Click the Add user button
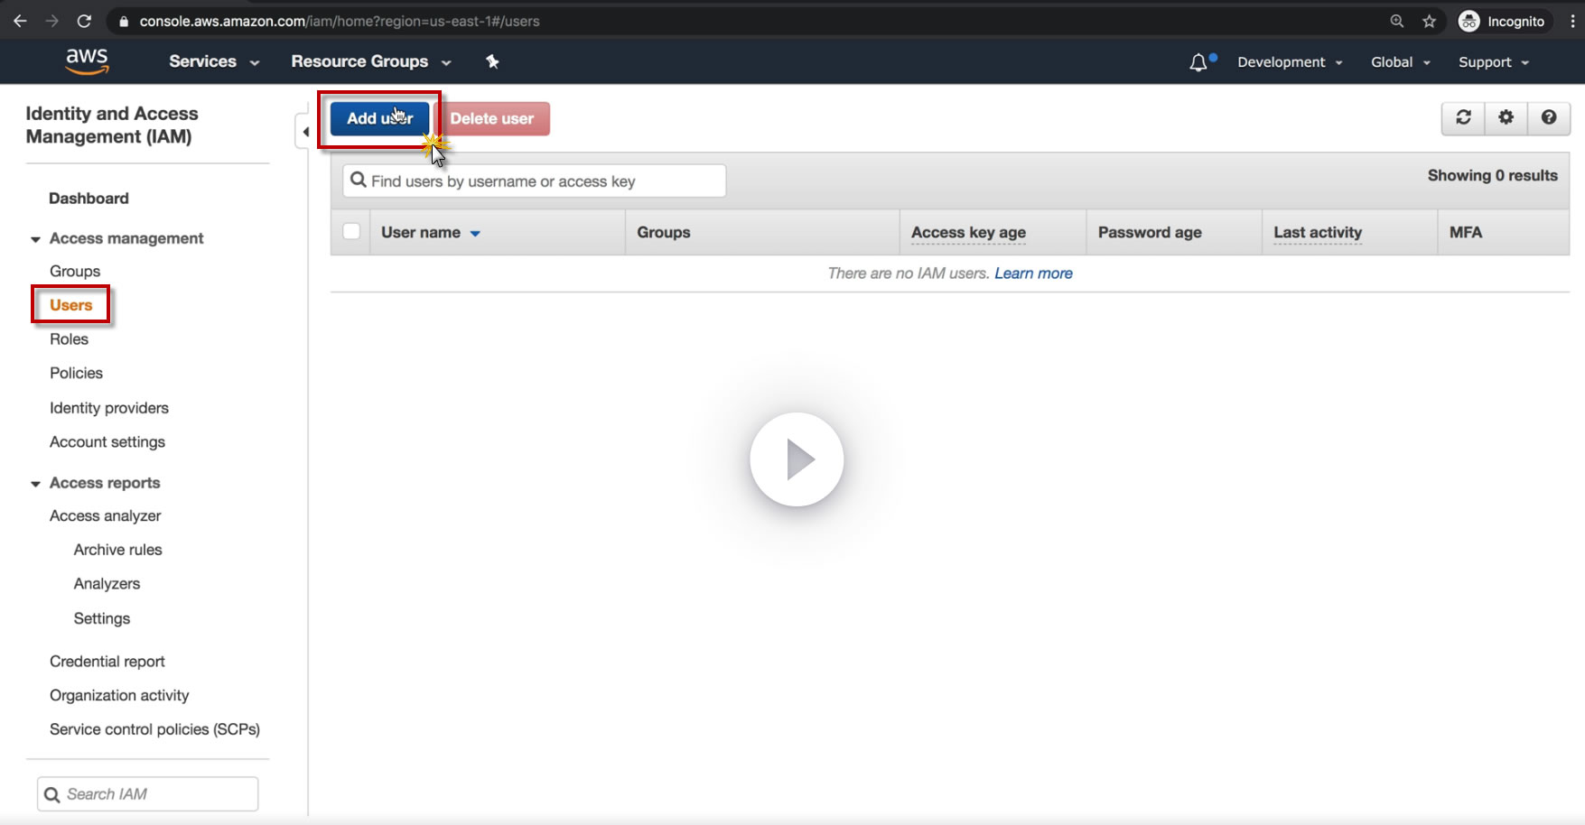 (x=379, y=118)
